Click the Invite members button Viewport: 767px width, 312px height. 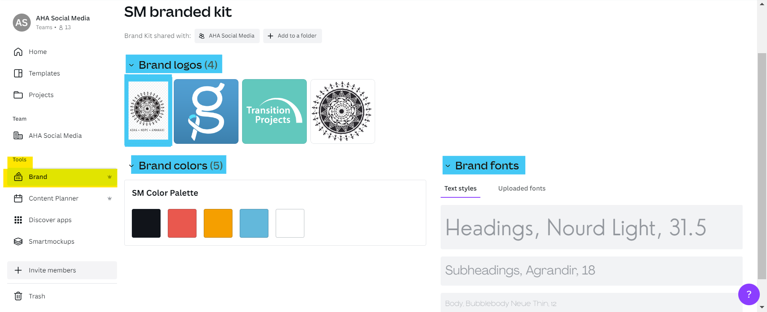click(62, 270)
